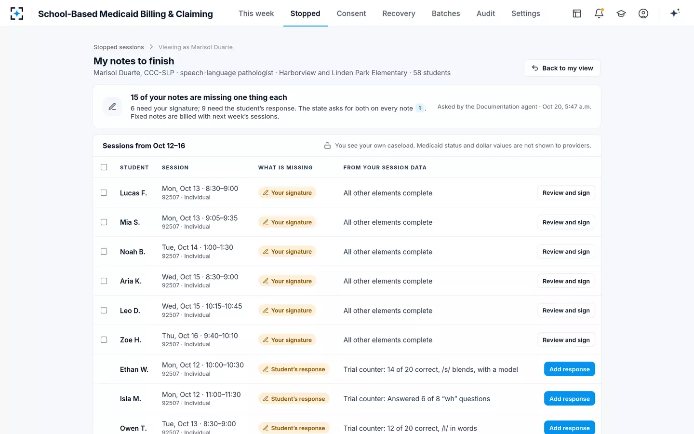Open the layout panel icon
This screenshot has height=434, width=694.
coord(577,14)
